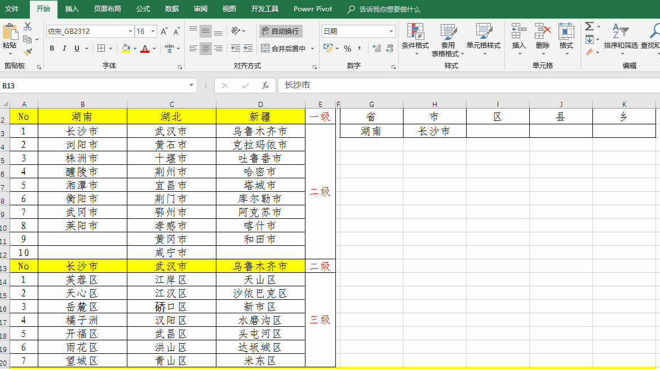Open 条件格式 conditional formatting
Screen dimensions: 660x369
415,39
